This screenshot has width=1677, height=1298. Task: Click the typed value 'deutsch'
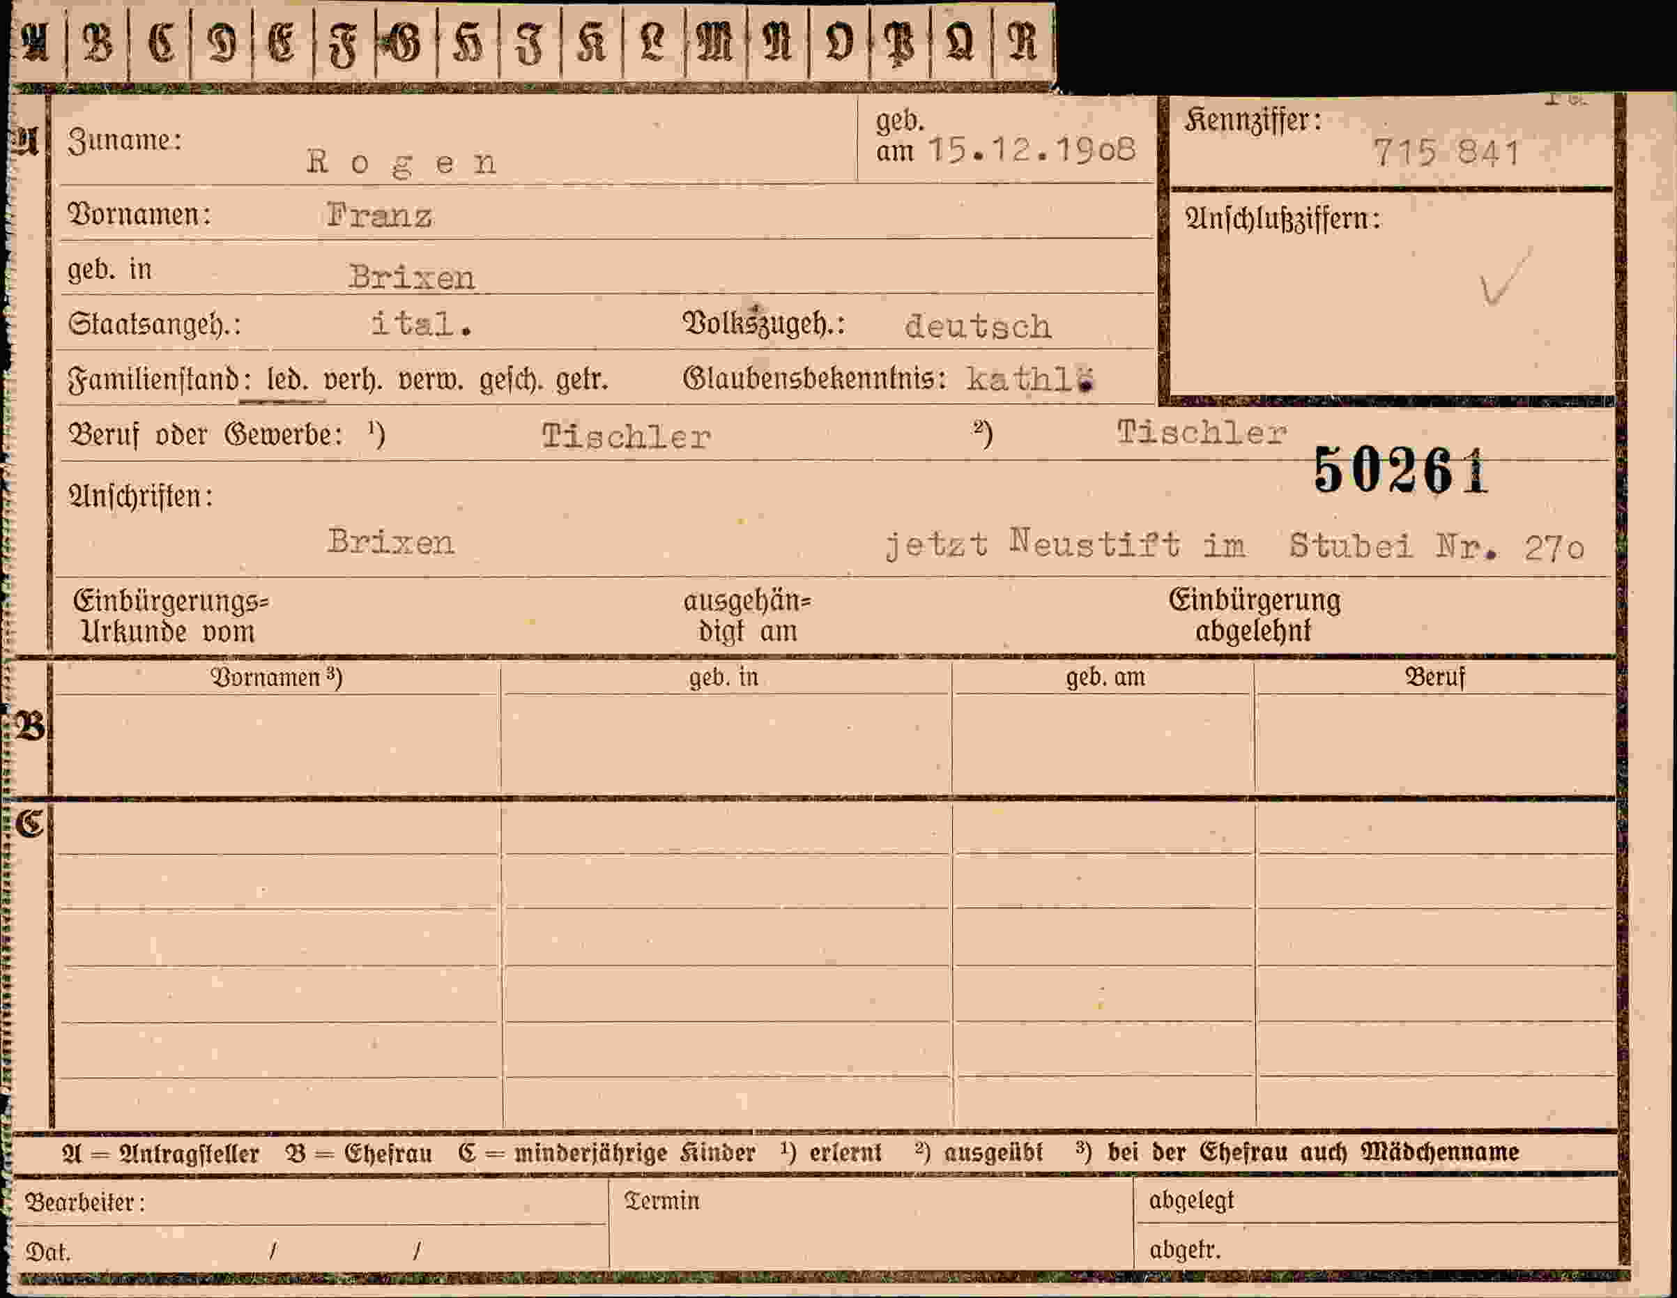click(979, 326)
